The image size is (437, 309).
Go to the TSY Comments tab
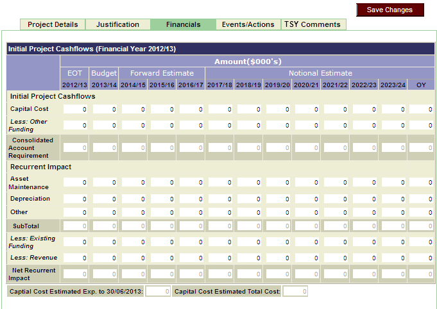[313, 24]
